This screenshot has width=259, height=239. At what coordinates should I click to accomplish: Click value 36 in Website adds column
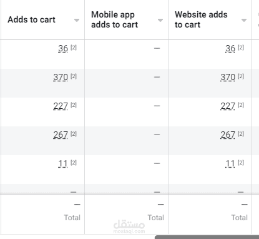(x=230, y=48)
